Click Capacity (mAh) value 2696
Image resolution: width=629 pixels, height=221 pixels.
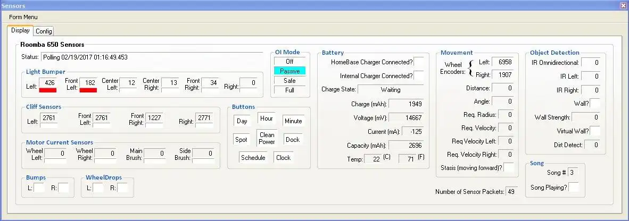[406, 146]
